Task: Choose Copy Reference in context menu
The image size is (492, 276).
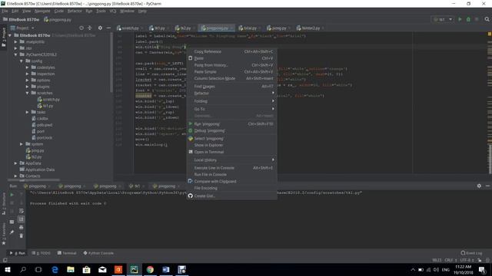Action: tap(231, 51)
